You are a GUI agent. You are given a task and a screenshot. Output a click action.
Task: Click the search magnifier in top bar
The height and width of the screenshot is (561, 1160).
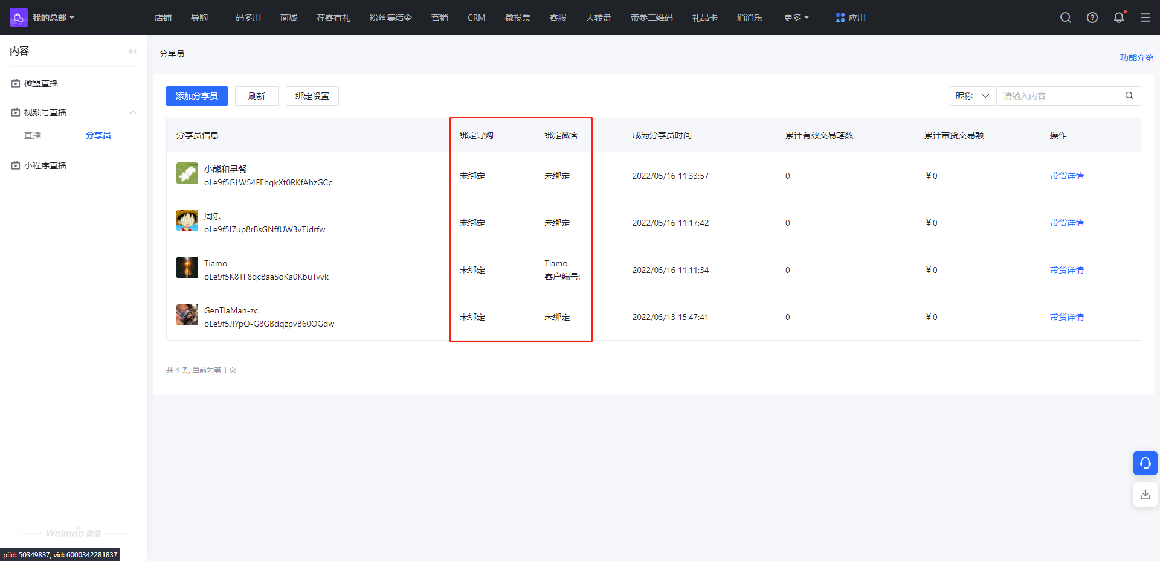1066,18
